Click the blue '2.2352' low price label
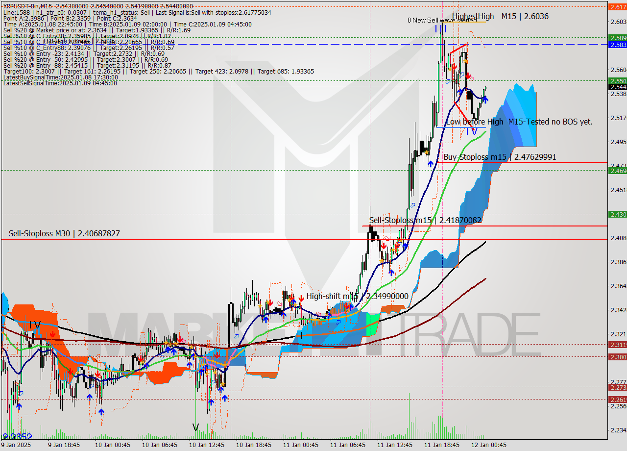Image resolution: width=627 pixels, height=451 pixels. pos(17,437)
